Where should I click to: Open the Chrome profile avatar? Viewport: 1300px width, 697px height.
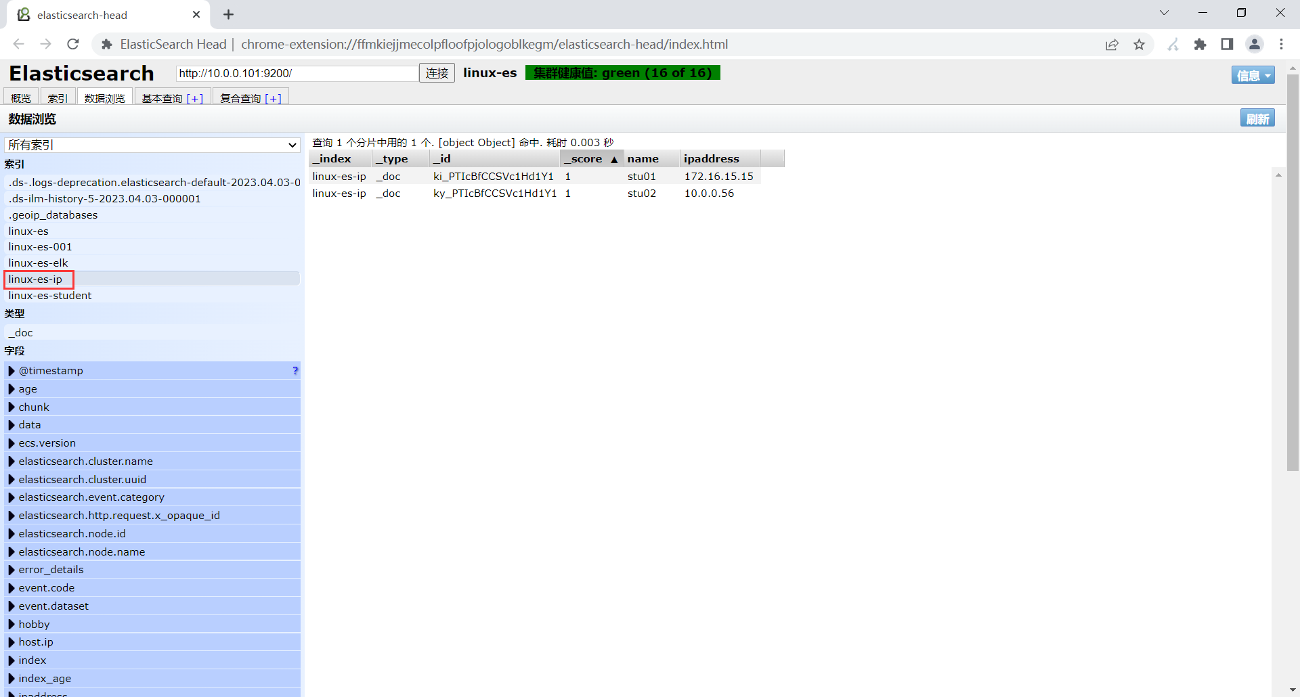coord(1255,45)
